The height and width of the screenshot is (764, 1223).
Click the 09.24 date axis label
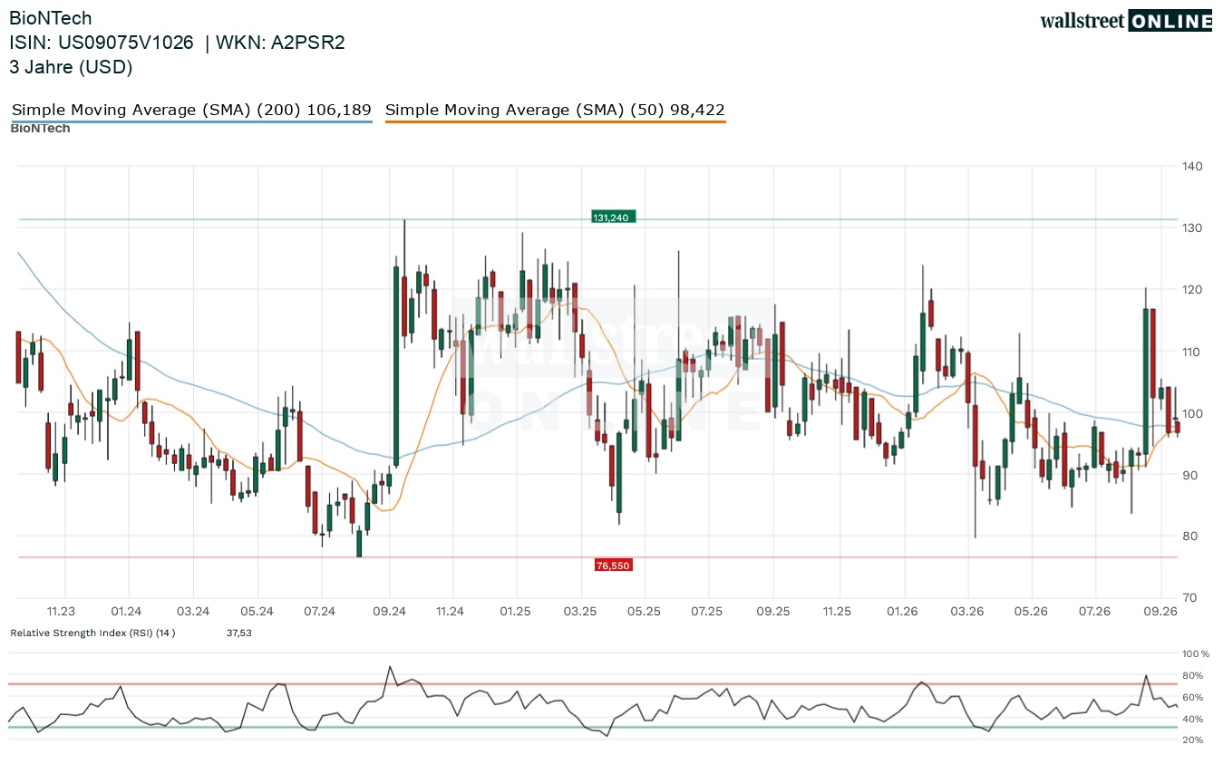pyautogui.click(x=389, y=612)
